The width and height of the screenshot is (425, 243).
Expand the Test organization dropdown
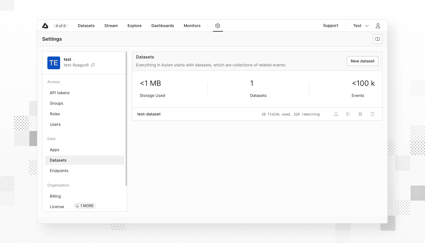(360, 26)
